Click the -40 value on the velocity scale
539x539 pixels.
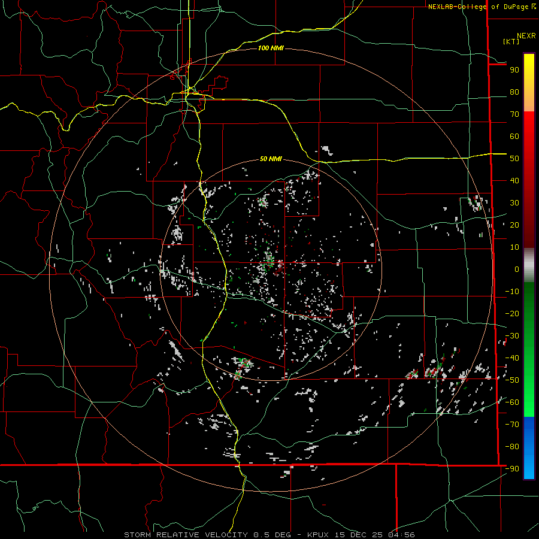tap(512, 358)
